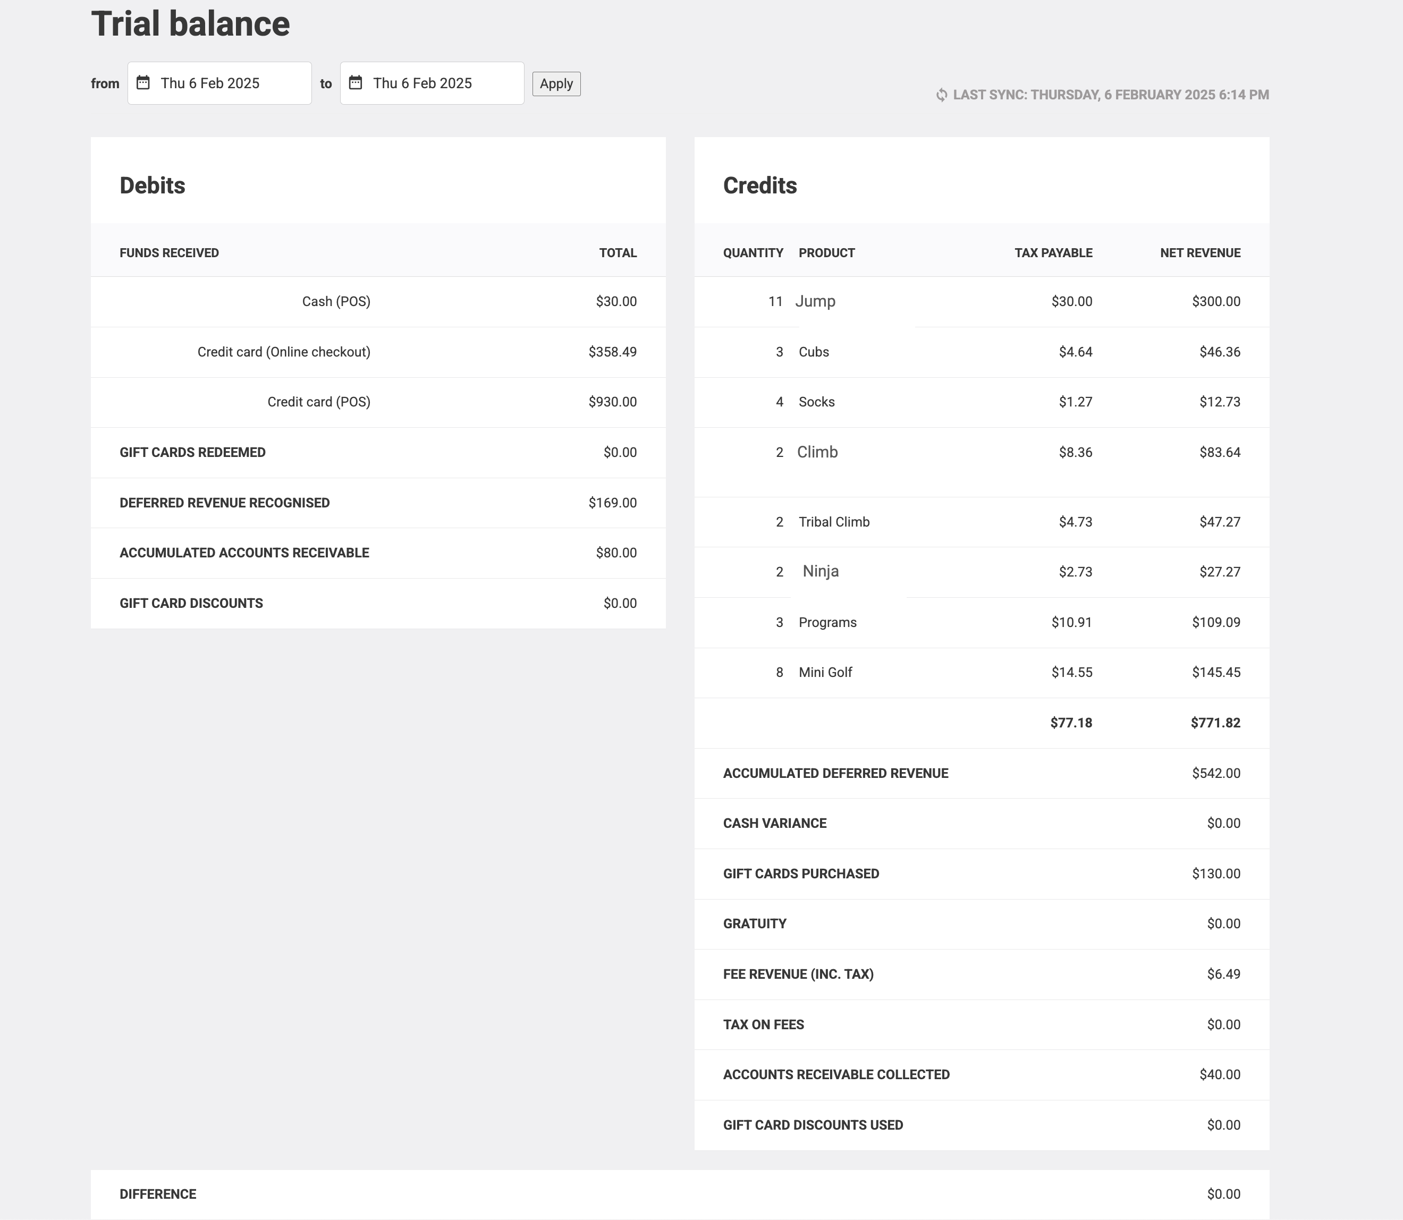Click the Tax Payable column header
Viewport: 1403px width, 1220px height.
point(1053,253)
